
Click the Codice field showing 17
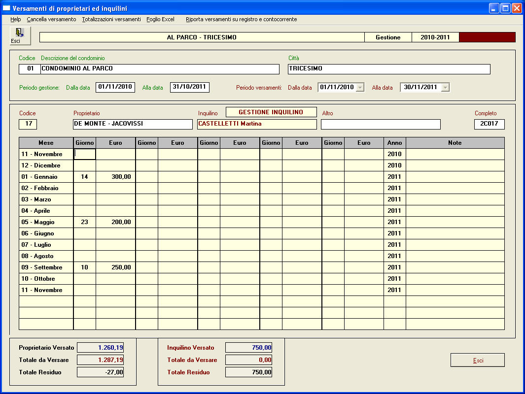28,124
